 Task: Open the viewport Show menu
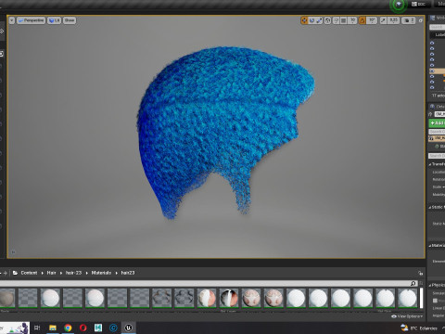tap(70, 20)
